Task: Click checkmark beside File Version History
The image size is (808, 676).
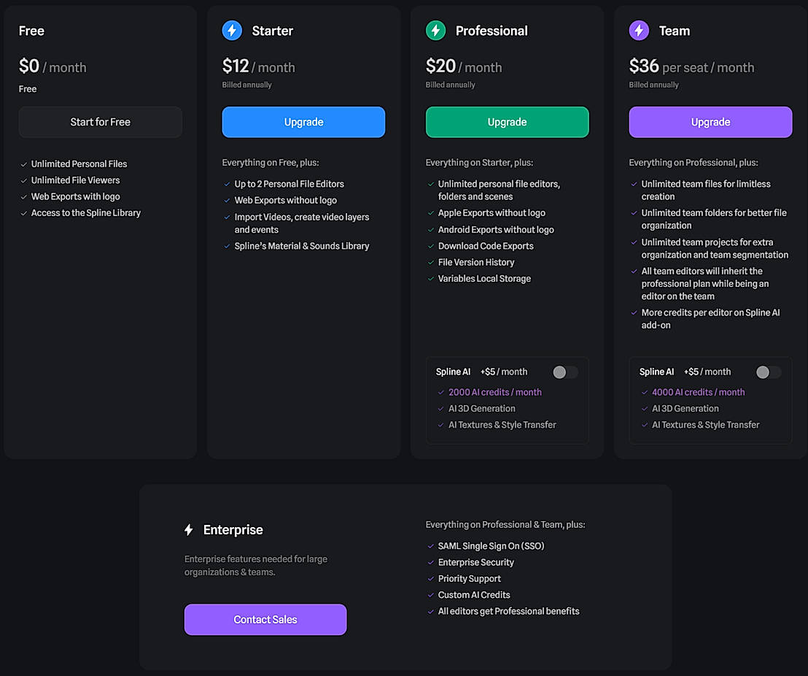Action: [x=430, y=263]
